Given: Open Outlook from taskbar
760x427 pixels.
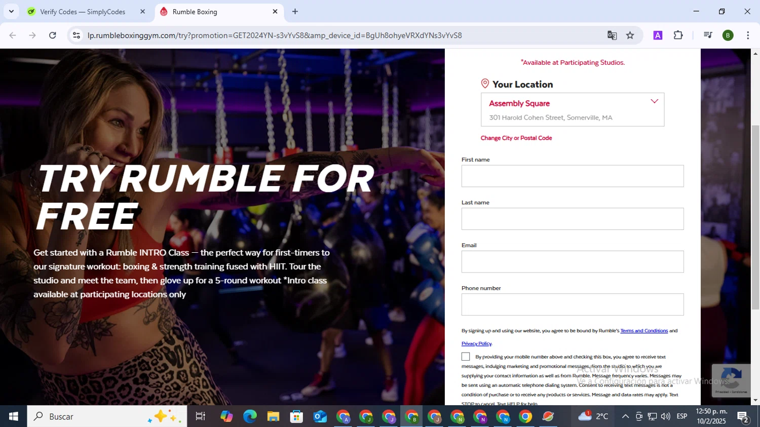Looking at the screenshot, I should (320, 416).
